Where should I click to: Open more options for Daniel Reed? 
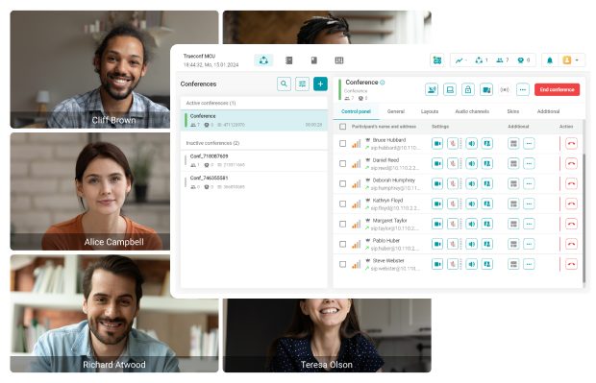[529, 163]
